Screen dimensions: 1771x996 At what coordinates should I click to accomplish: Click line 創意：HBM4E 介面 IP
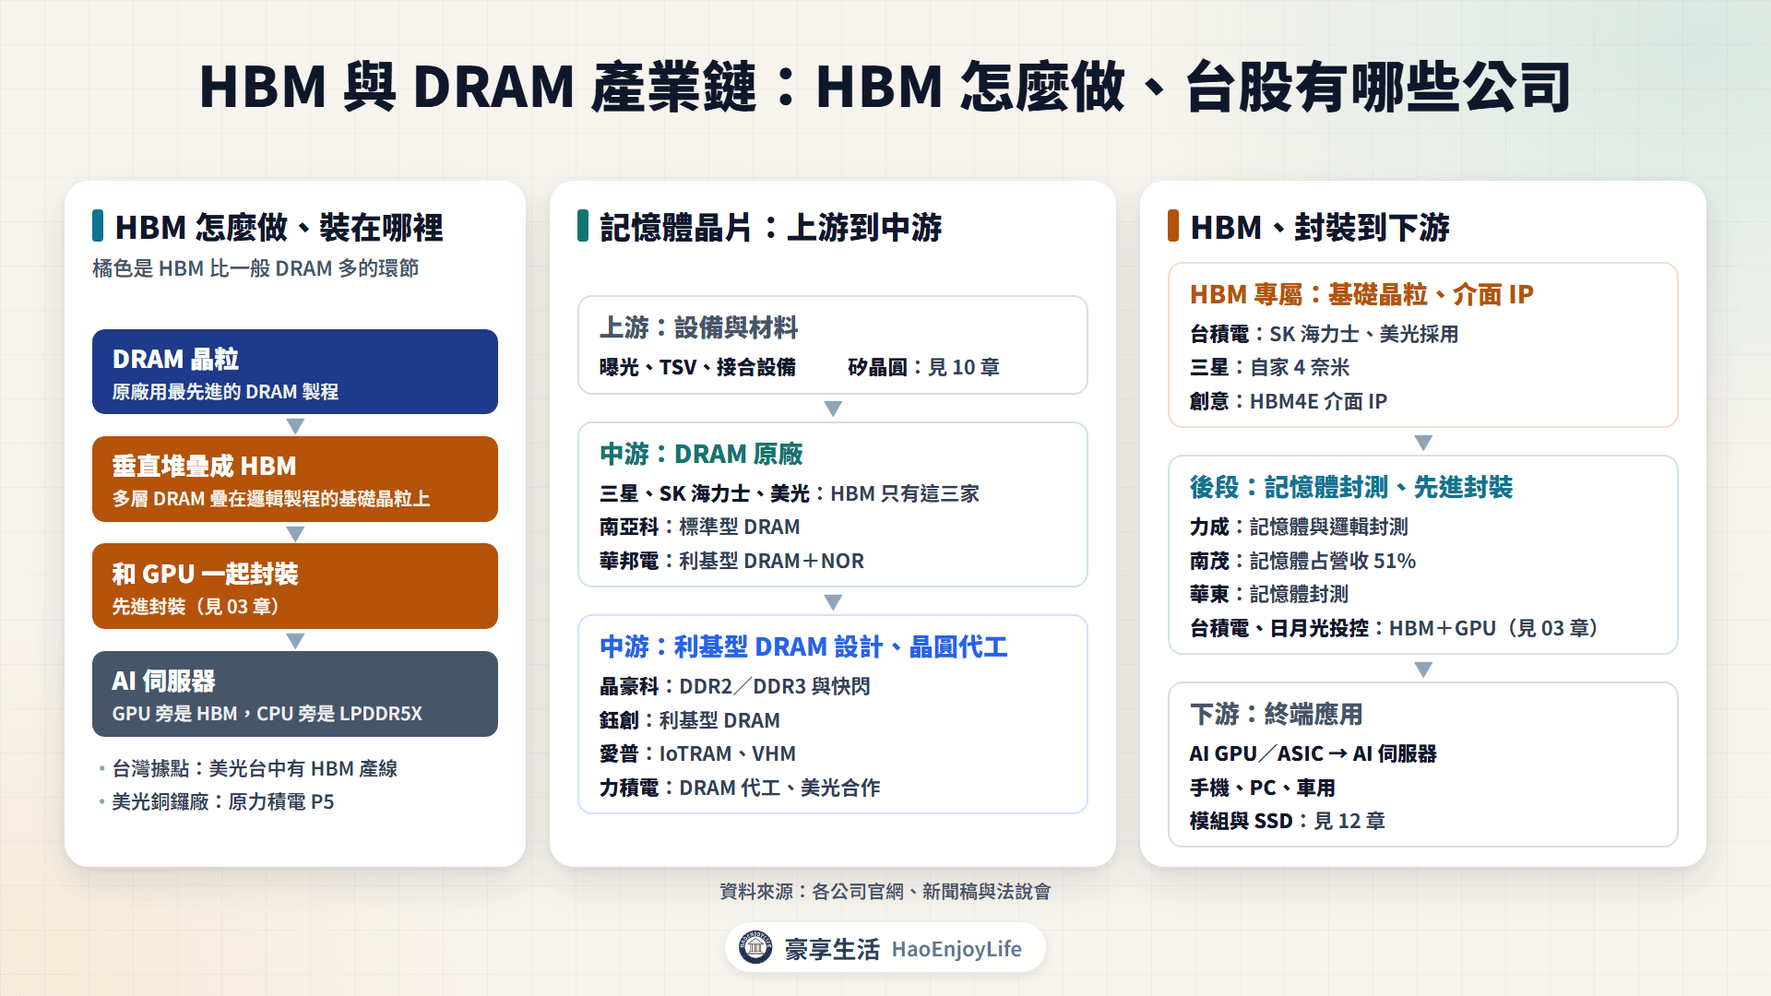[x=1289, y=401]
